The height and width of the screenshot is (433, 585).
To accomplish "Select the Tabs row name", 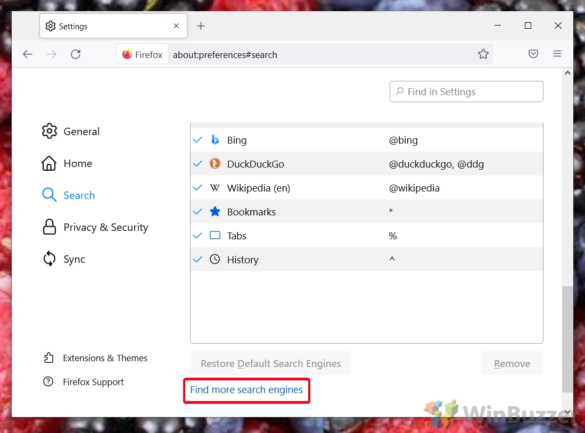I will pos(237,236).
